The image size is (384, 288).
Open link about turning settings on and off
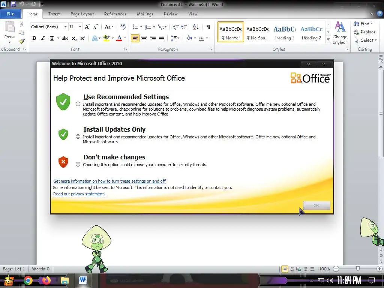pos(109,181)
